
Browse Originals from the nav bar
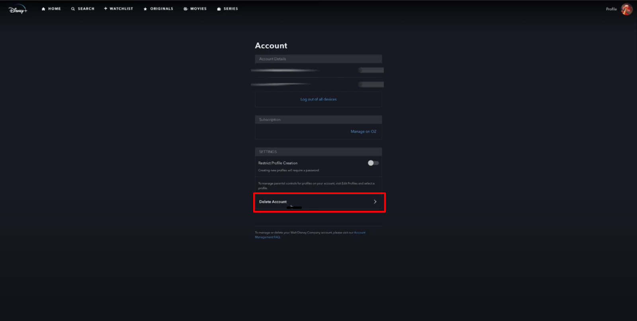pos(158,9)
